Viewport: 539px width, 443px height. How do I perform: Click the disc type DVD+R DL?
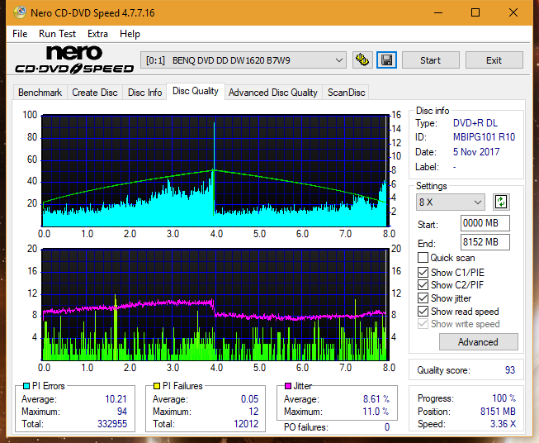tap(475, 123)
